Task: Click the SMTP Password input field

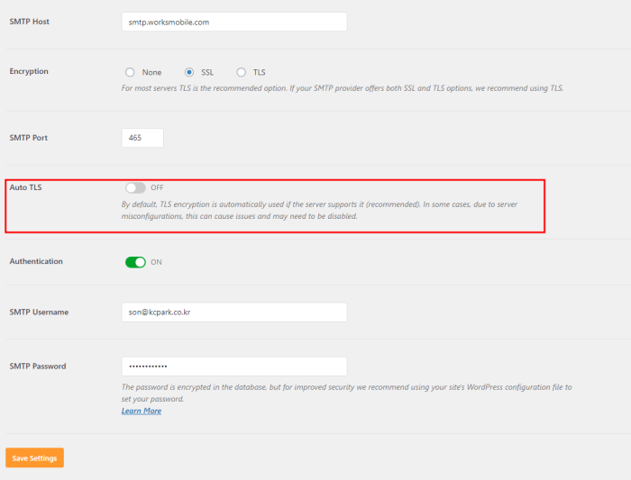Action: [x=234, y=367]
